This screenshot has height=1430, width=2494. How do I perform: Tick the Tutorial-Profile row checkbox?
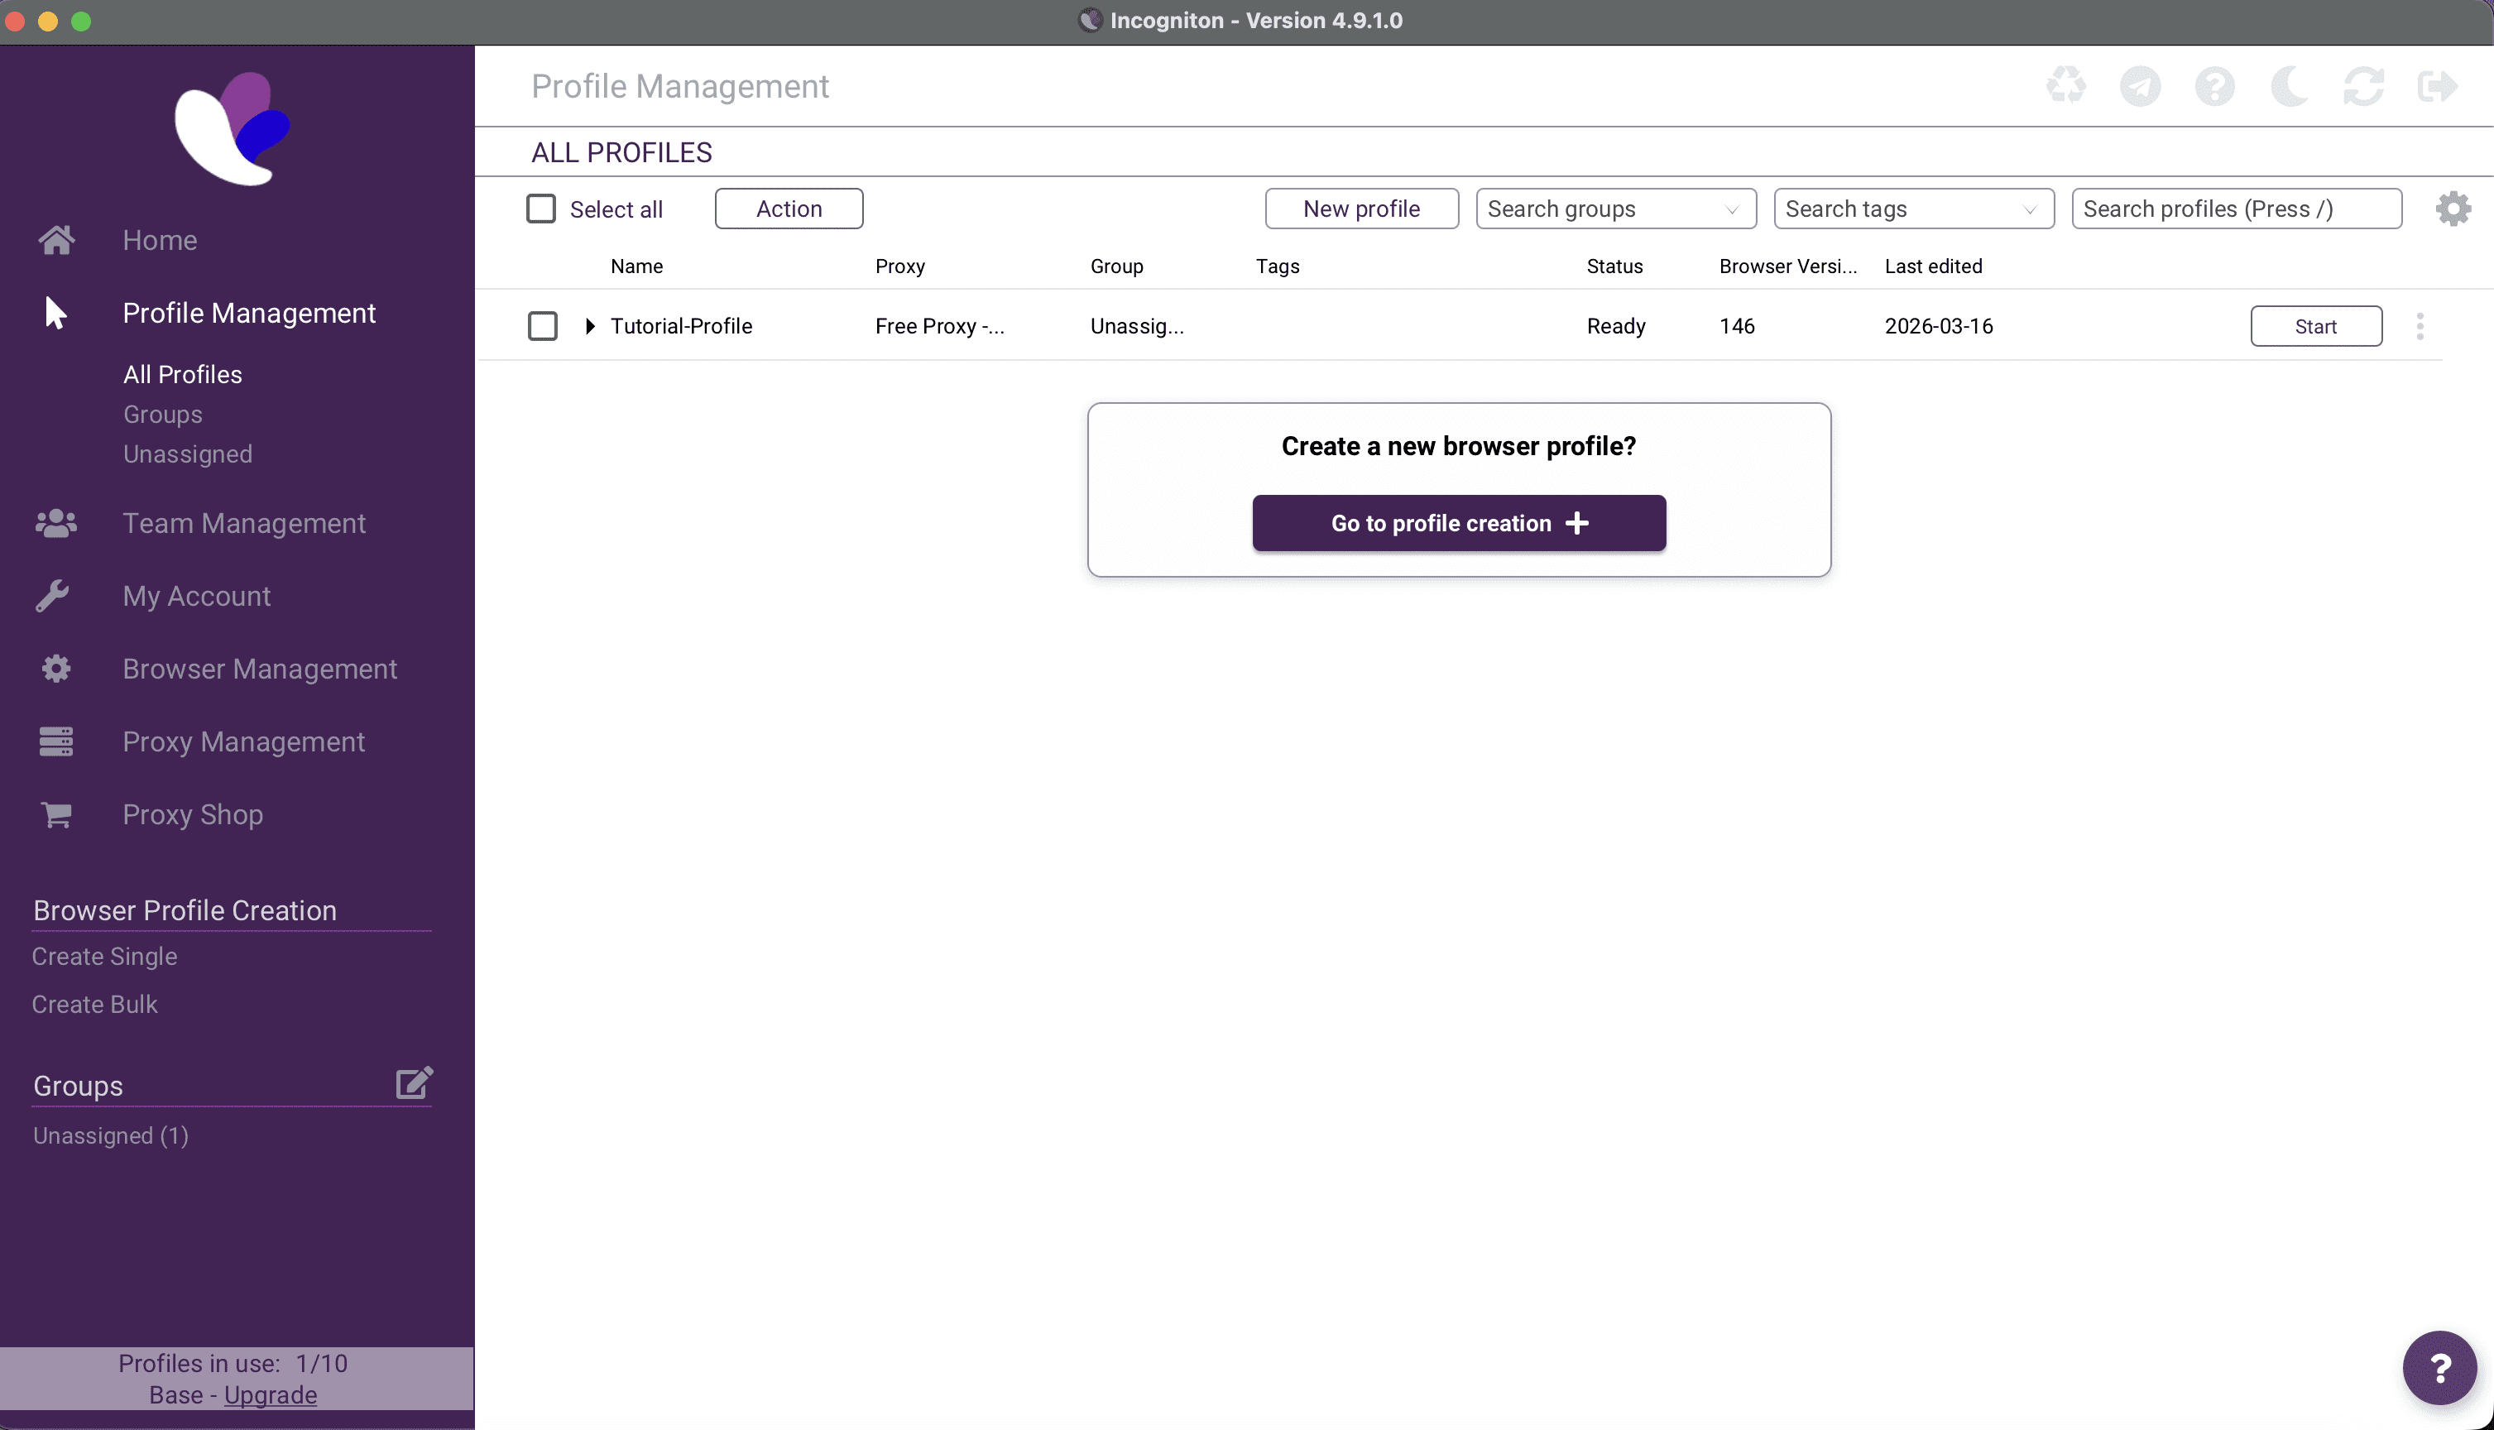[542, 326]
